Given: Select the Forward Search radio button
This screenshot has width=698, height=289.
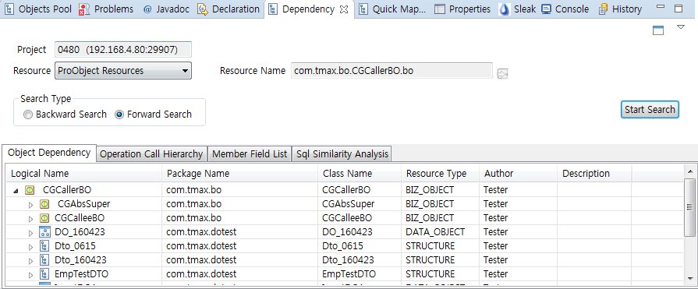Looking at the screenshot, I should [x=119, y=115].
